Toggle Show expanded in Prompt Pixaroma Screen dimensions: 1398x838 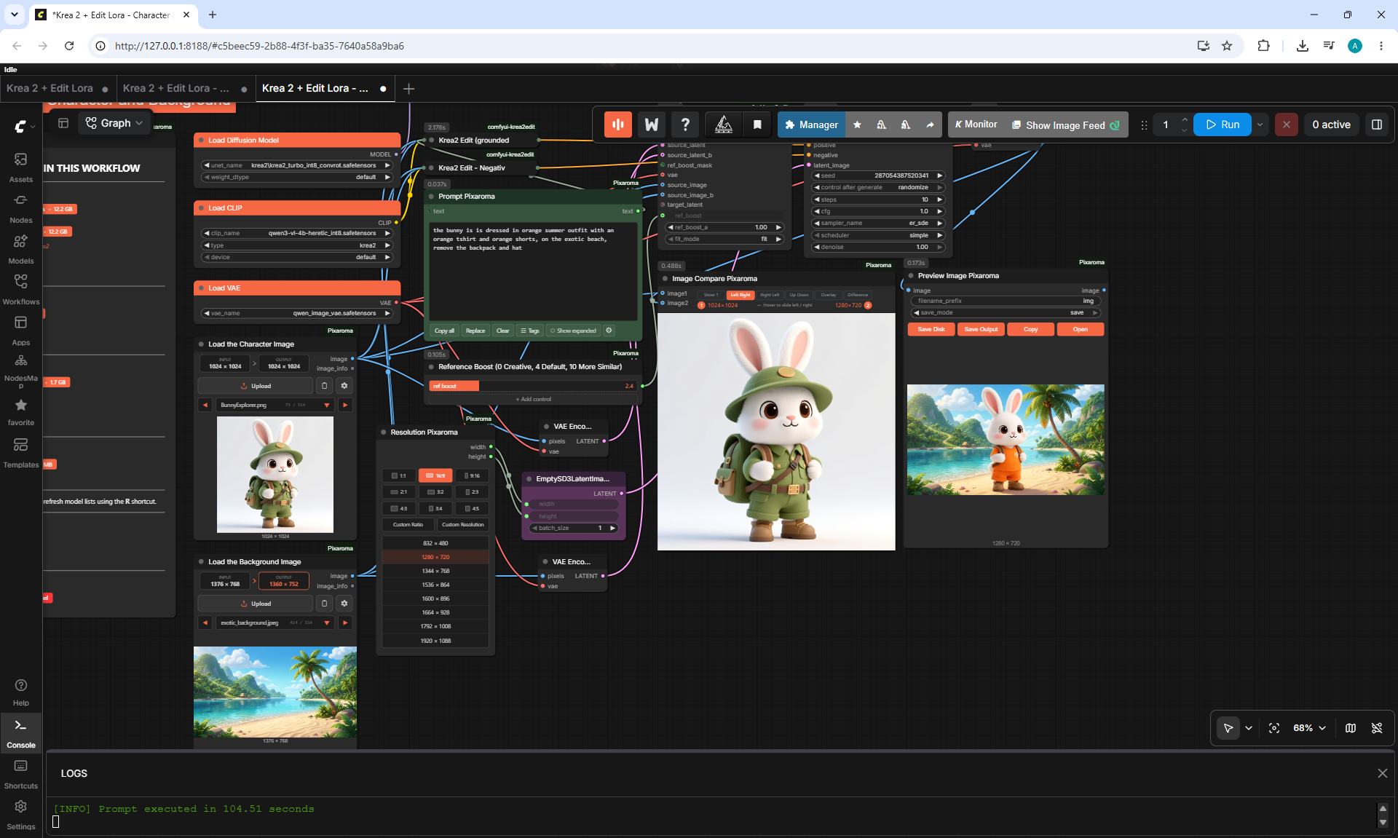tap(573, 331)
